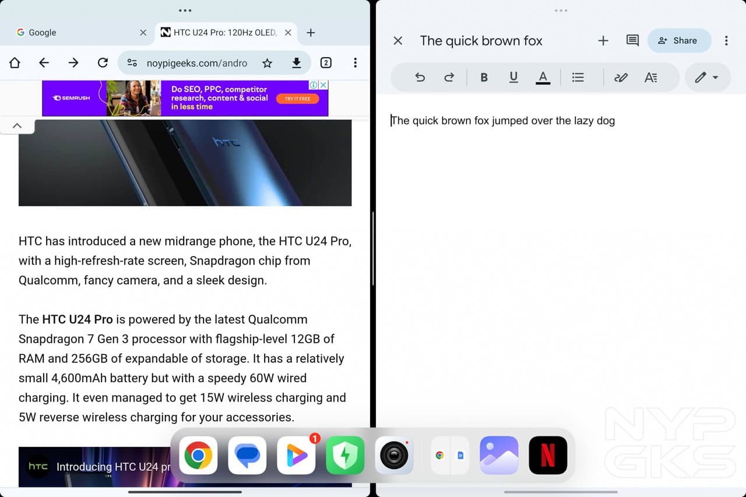
Task: Click the noypigeeks.com address bar
Action: pos(196,63)
